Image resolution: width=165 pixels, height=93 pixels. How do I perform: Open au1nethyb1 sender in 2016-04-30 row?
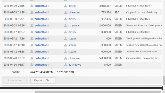(x=42, y=65)
